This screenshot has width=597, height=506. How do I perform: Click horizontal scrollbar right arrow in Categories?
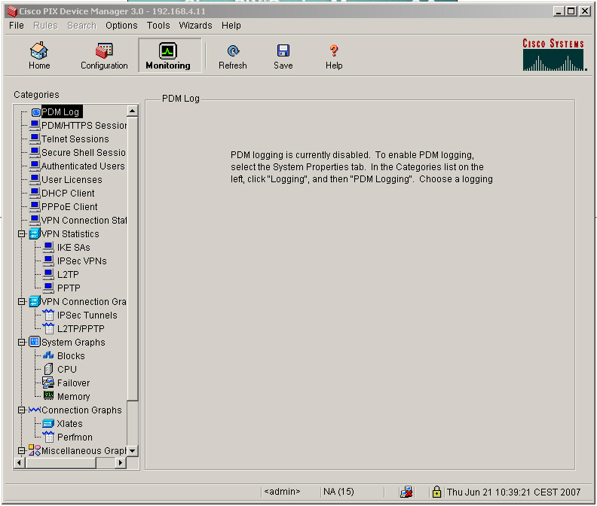pyautogui.click(x=121, y=463)
